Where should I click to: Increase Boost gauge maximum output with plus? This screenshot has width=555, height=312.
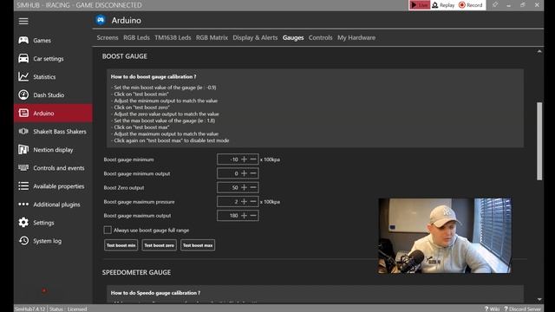coord(244,216)
